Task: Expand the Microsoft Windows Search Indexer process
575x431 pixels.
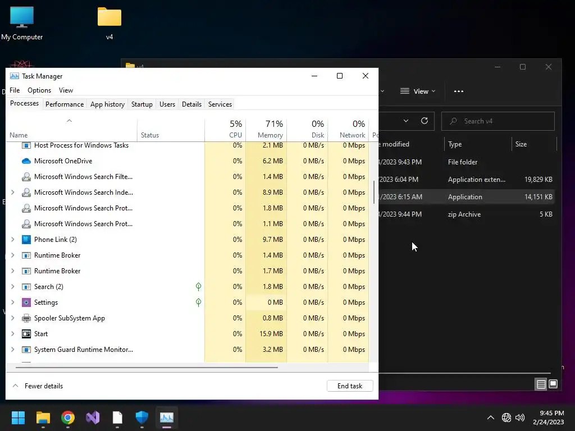Action: 12,192
